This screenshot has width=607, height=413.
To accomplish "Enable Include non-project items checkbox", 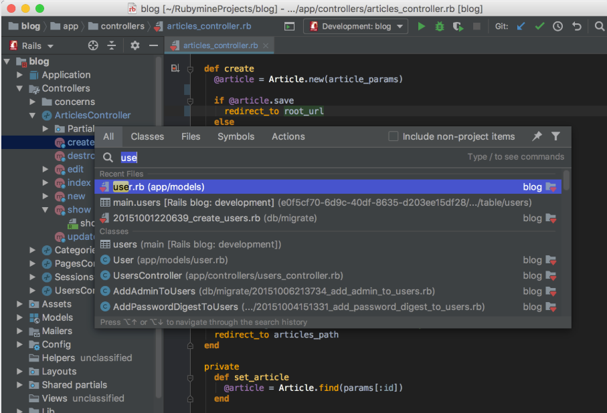I will coord(394,136).
